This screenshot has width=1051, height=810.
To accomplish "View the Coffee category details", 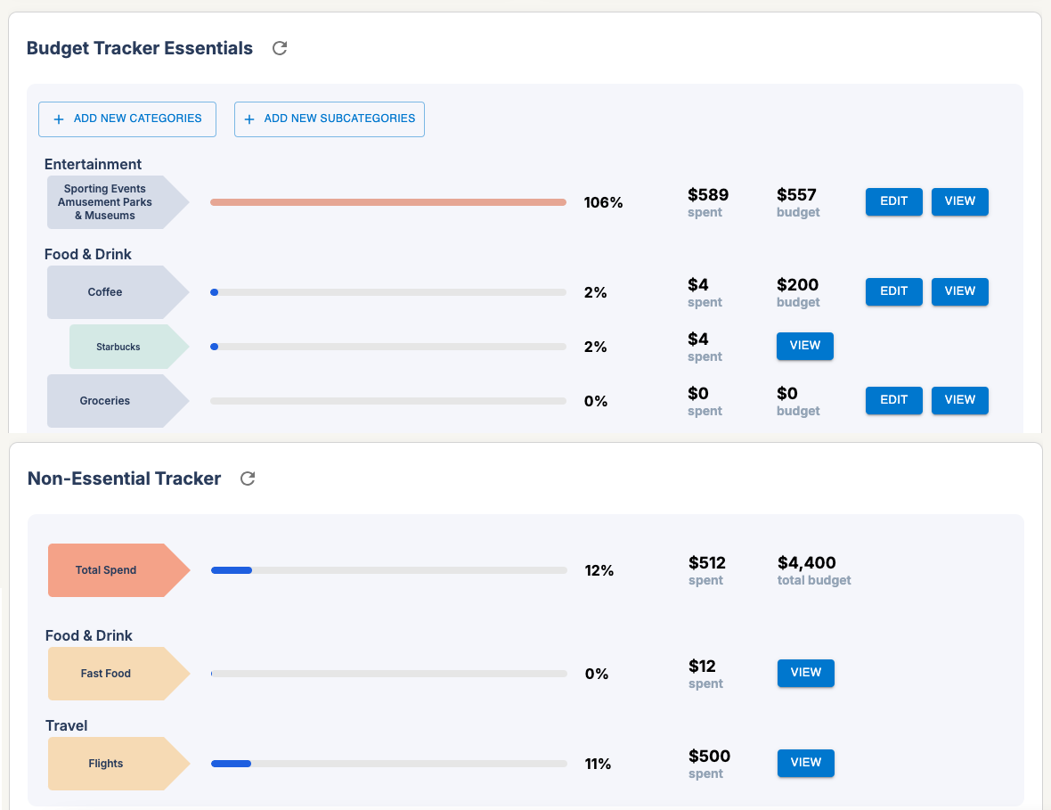I will click(959, 291).
